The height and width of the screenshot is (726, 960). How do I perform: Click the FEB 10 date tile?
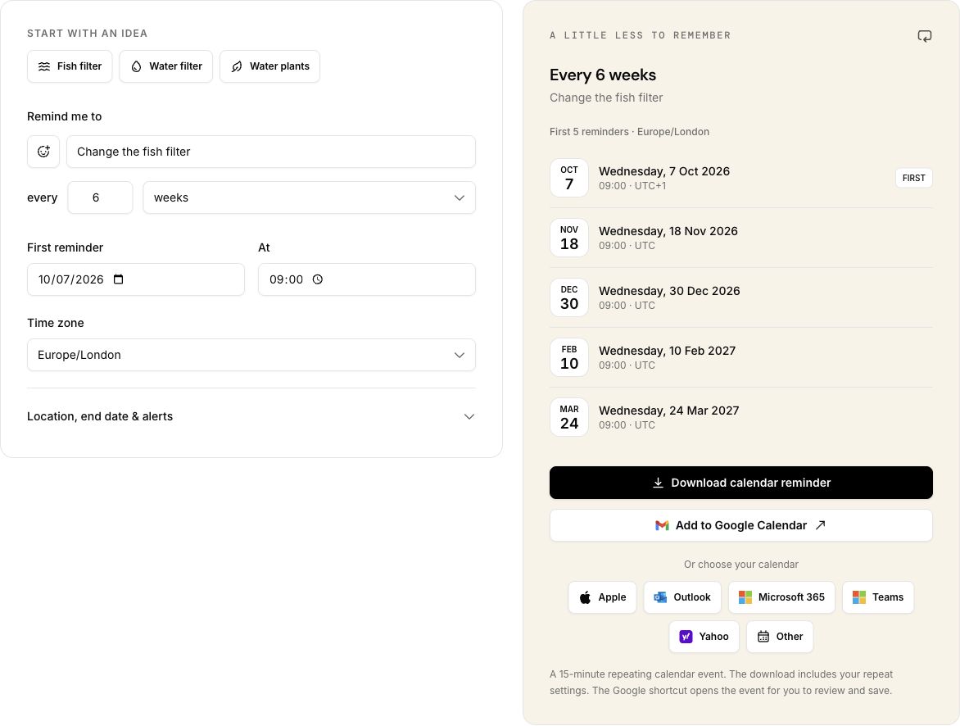[569, 357]
